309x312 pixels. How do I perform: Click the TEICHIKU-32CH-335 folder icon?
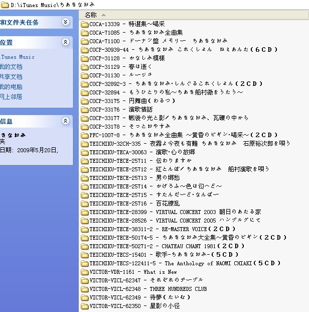click(85, 144)
